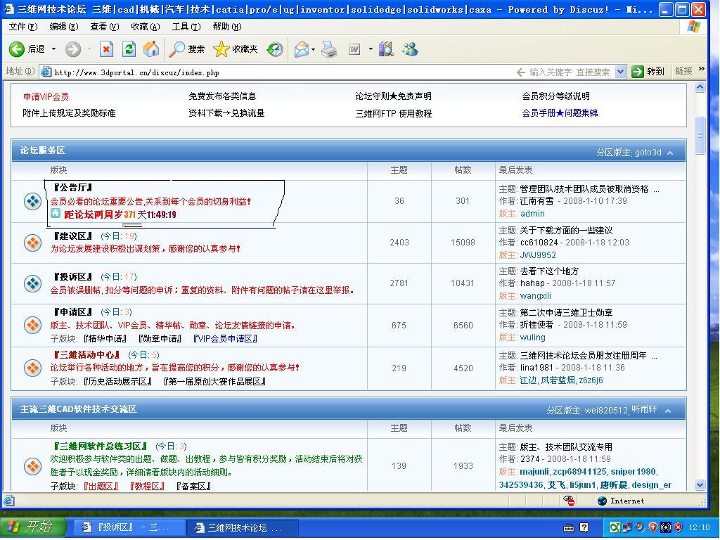Collapse the 论坛服务区 section
The width and height of the screenshot is (720, 540).
click(670, 153)
